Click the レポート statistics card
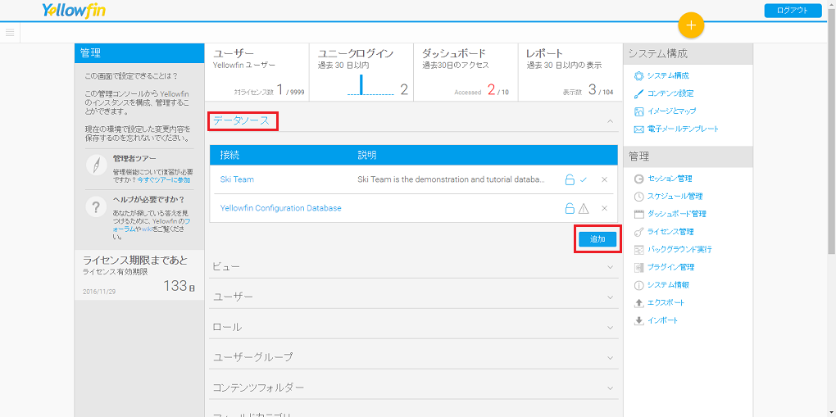The width and height of the screenshot is (836, 417). (x=570, y=73)
